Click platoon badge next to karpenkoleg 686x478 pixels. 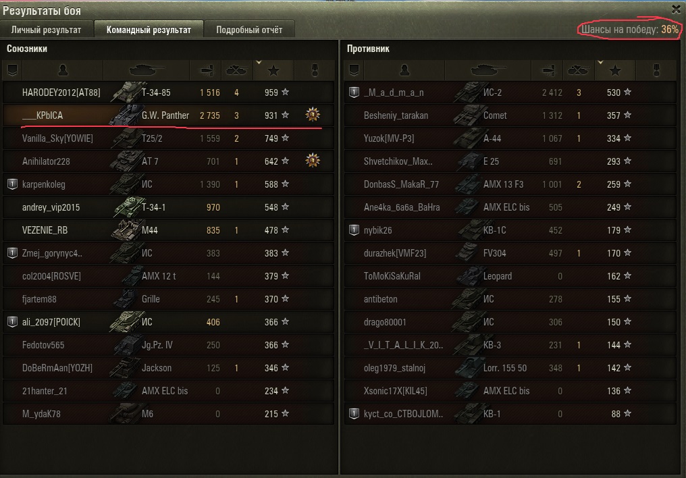12,184
